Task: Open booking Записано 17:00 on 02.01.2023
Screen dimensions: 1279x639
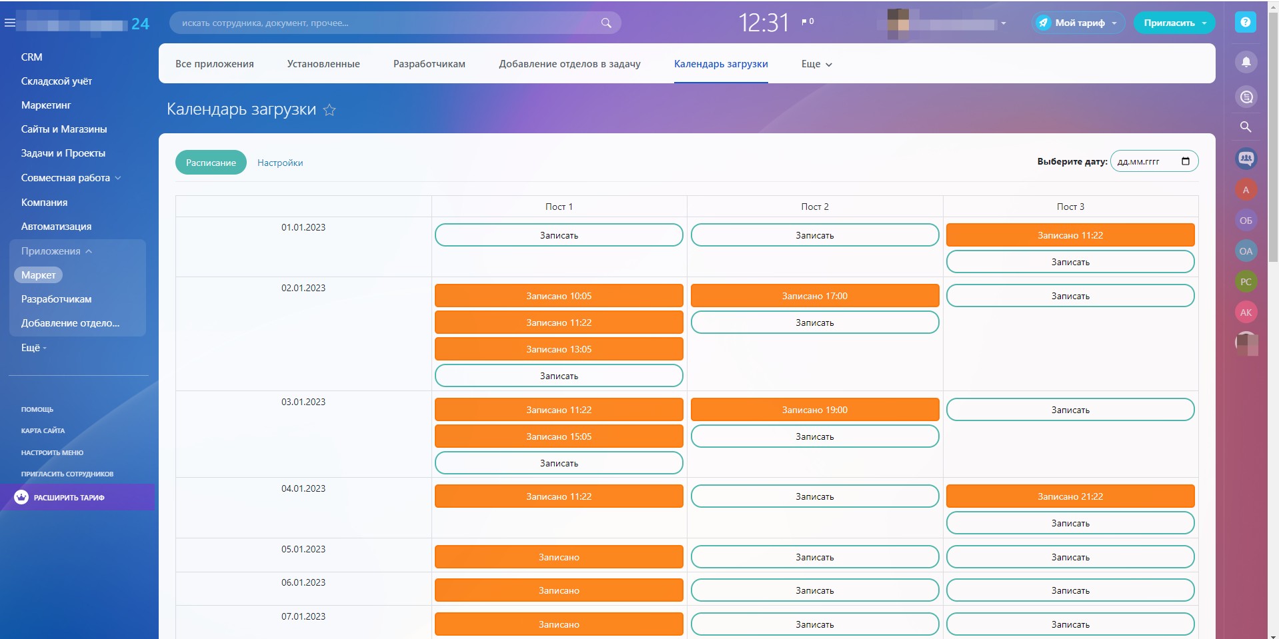Action: coord(814,296)
